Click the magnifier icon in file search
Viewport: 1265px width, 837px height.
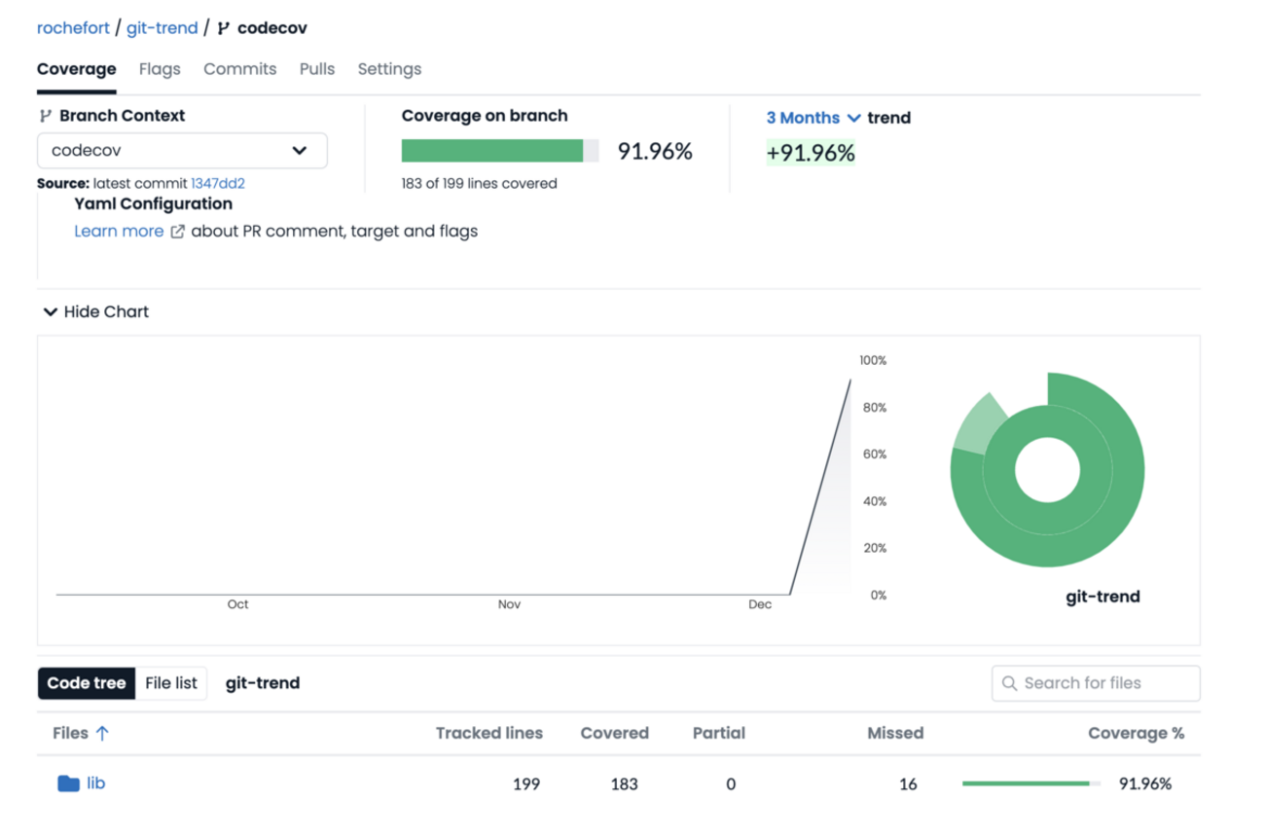[x=1009, y=683]
